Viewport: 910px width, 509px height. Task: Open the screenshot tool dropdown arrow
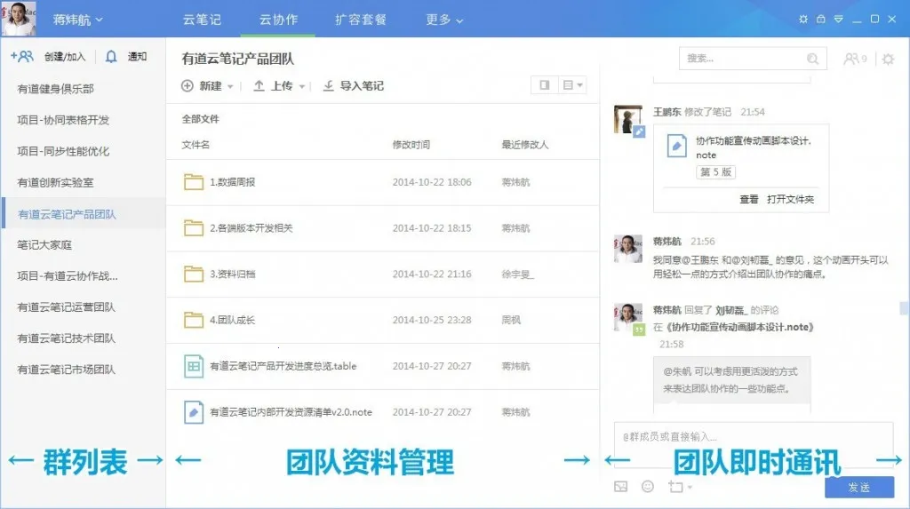[x=690, y=488]
